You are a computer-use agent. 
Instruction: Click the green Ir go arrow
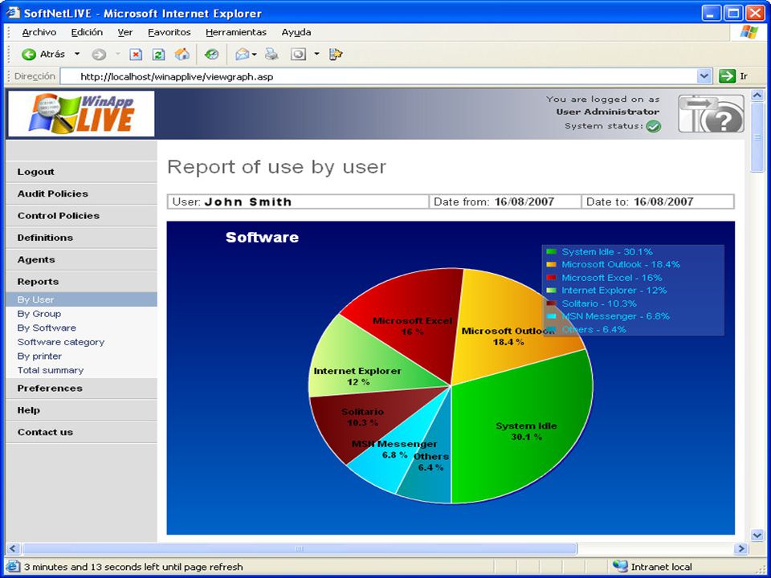727,76
